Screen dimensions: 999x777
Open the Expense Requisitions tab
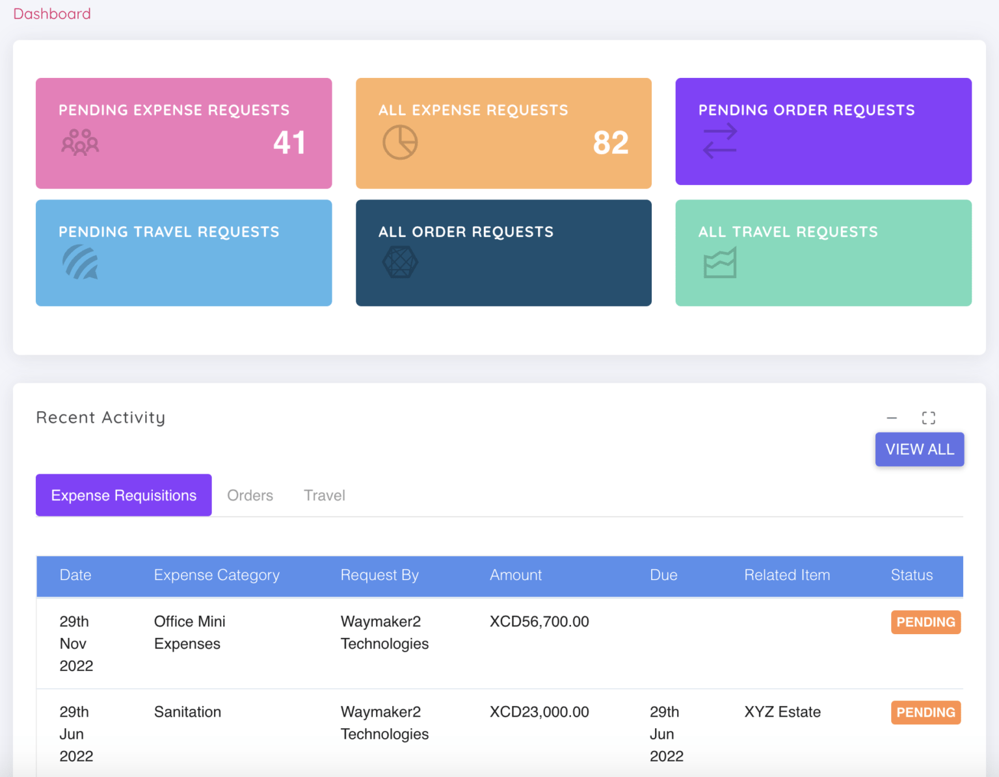[x=124, y=495]
